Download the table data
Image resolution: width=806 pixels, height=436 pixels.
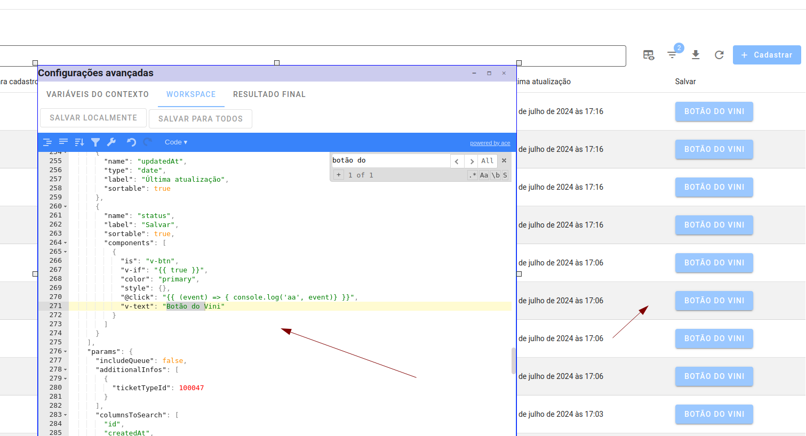click(x=696, y=55)
